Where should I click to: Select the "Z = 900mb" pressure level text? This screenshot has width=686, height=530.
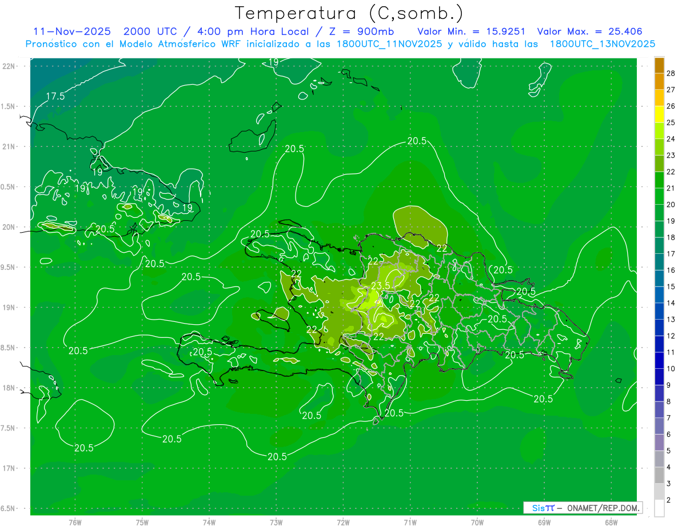pyautogui.click(x=362, y=31)
